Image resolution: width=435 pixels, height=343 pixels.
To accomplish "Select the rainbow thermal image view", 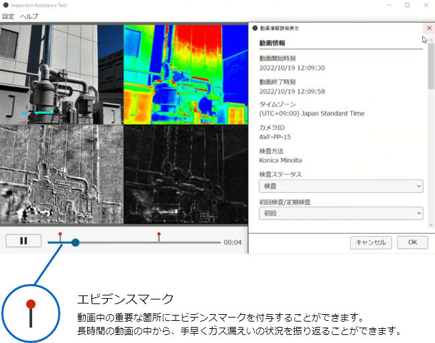I will click(x=186, y=75).
